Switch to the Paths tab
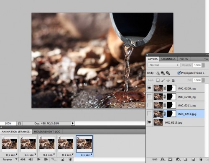 (x=184, y=59)
